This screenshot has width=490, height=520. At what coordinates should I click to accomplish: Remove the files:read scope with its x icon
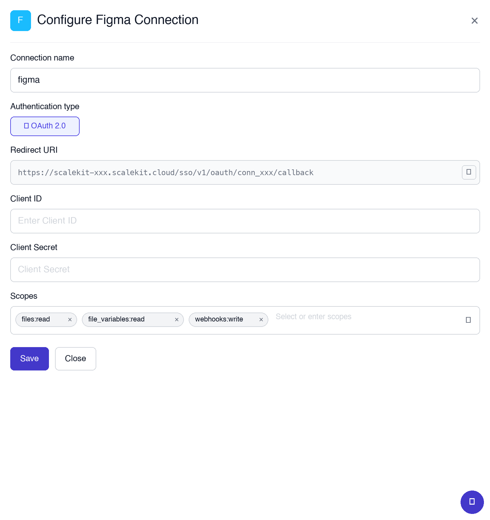pos(70,320)
